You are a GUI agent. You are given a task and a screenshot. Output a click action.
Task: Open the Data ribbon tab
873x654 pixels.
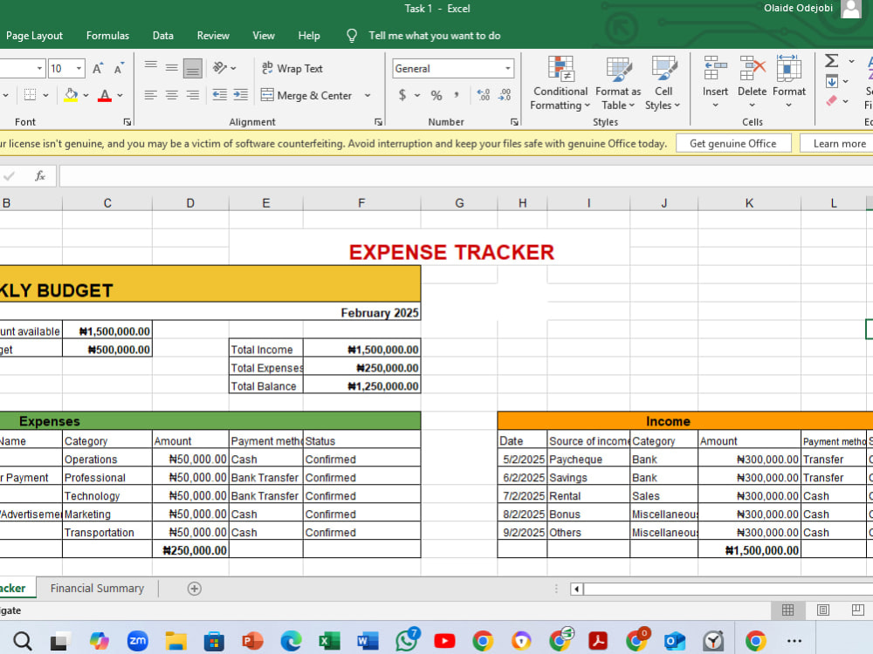tap(162, 36)
